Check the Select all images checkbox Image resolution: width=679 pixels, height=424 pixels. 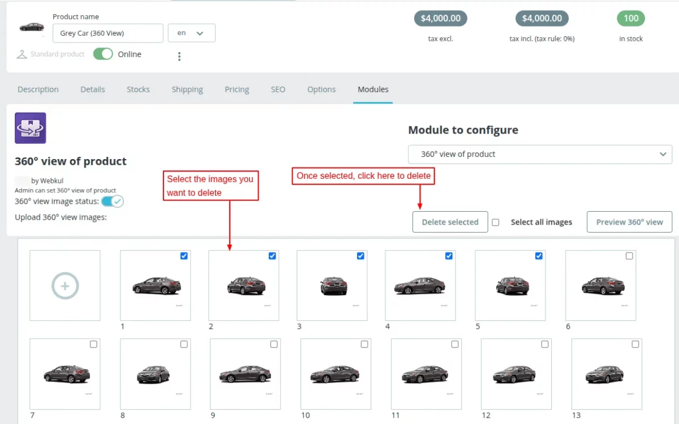click(496, 222)
